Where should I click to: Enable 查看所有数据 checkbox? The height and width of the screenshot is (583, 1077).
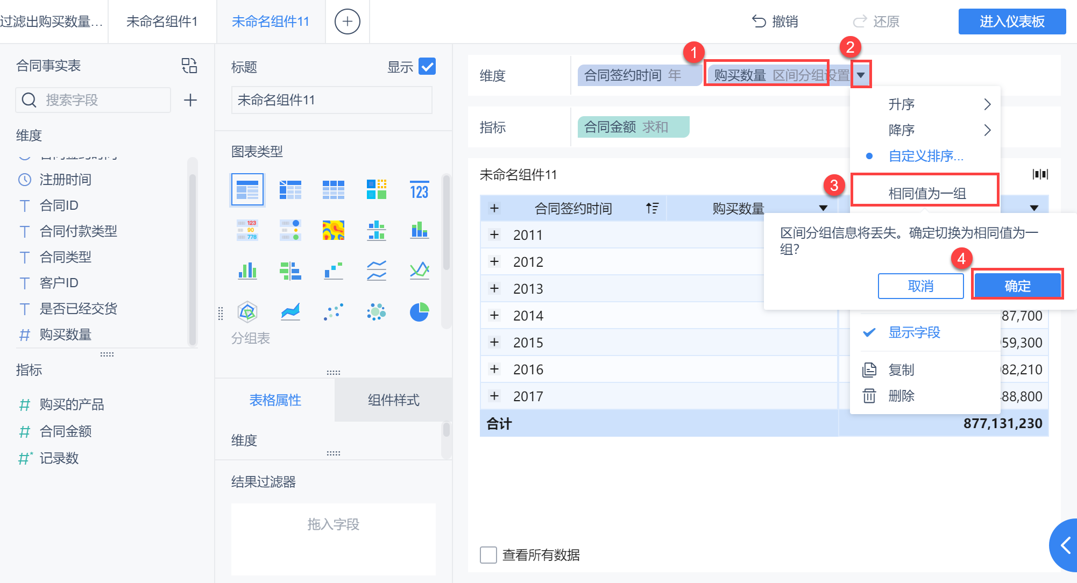[488, 555]
